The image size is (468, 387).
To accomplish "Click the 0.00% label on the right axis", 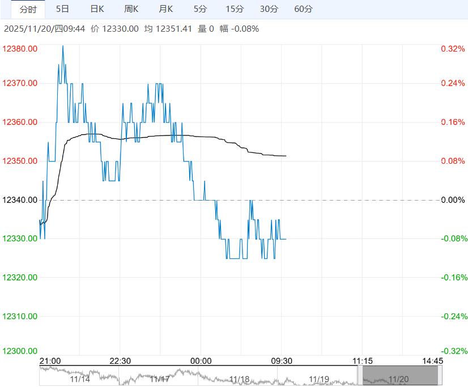I will (452, 200).
